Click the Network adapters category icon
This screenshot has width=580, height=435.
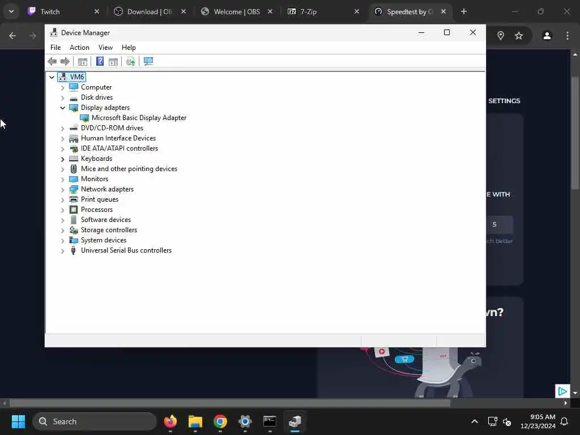(74, 189)
